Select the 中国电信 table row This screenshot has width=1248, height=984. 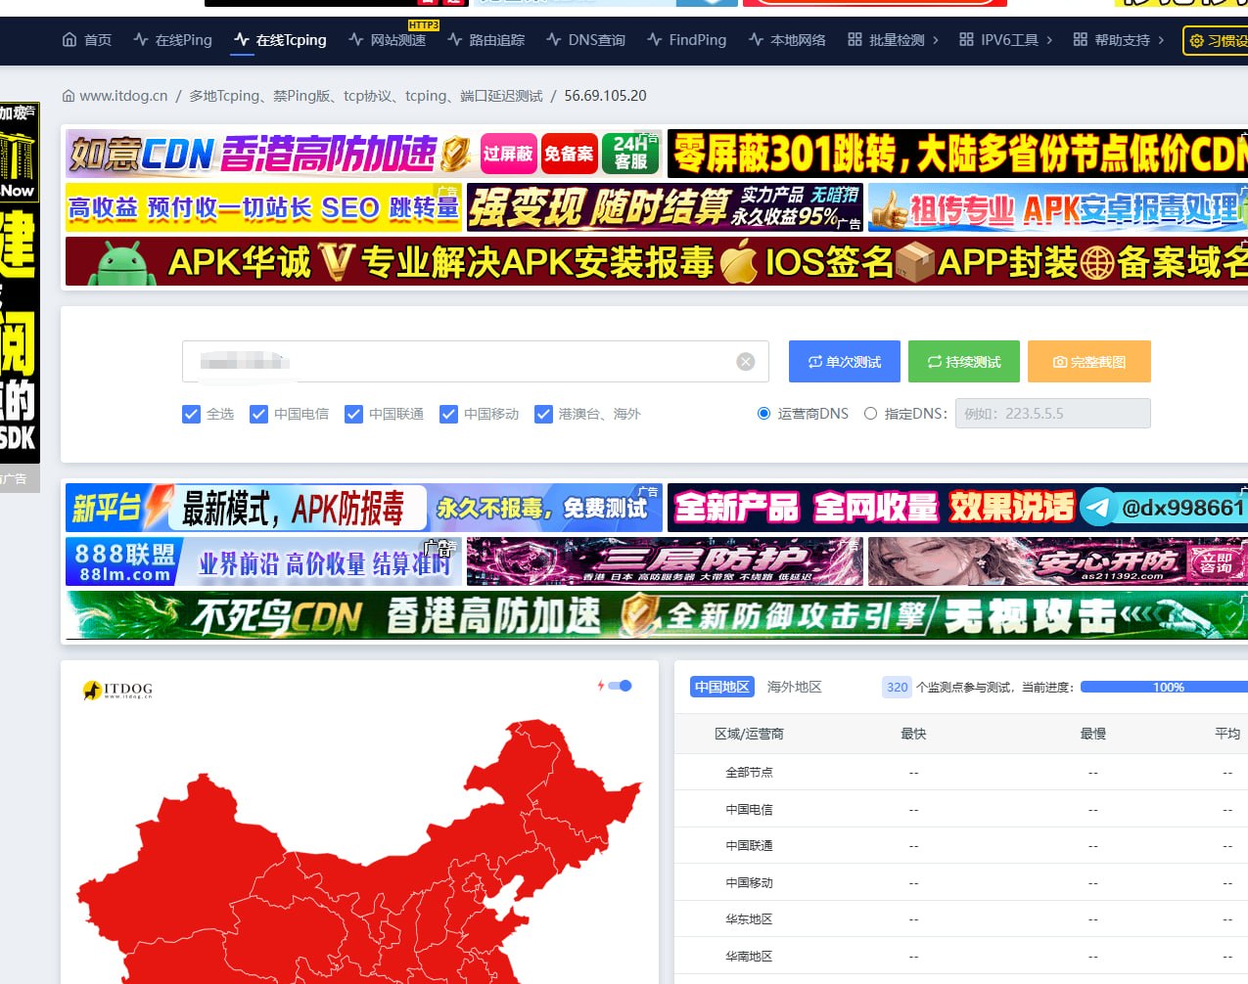(x=961, y=809)
